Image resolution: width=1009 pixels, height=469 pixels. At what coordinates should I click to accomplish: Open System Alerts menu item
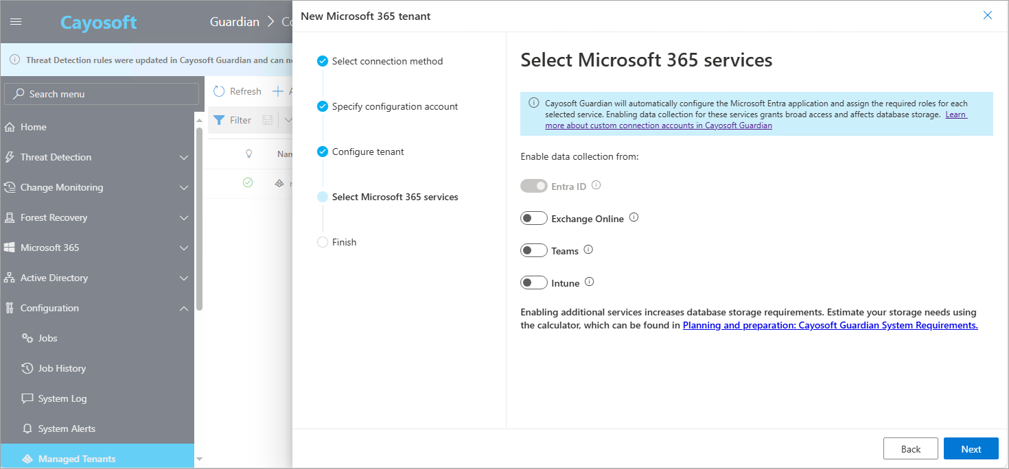97,429
